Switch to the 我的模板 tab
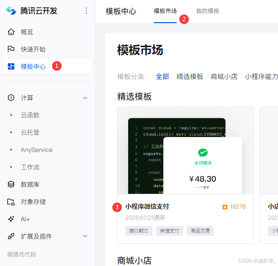The width and height of the screenshot is (278, 266). point(208,11)
